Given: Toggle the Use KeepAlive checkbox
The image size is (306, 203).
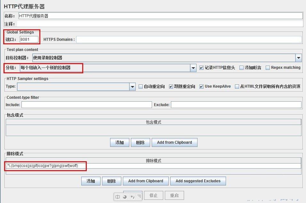Looking at the screenshot, I should [201, 86].
